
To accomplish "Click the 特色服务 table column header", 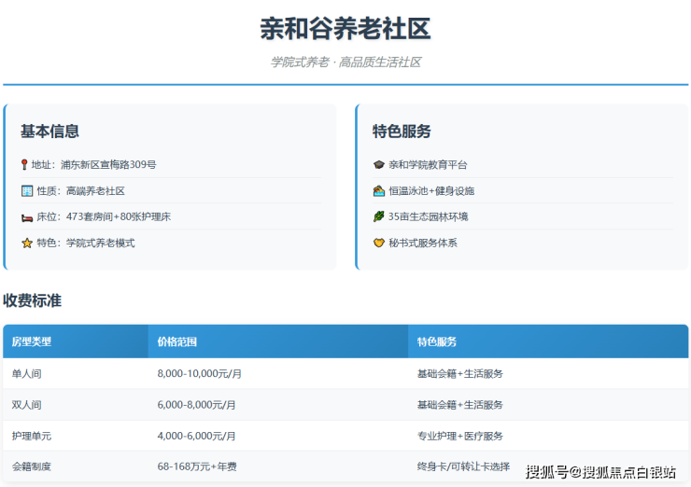I will (437, 342).
